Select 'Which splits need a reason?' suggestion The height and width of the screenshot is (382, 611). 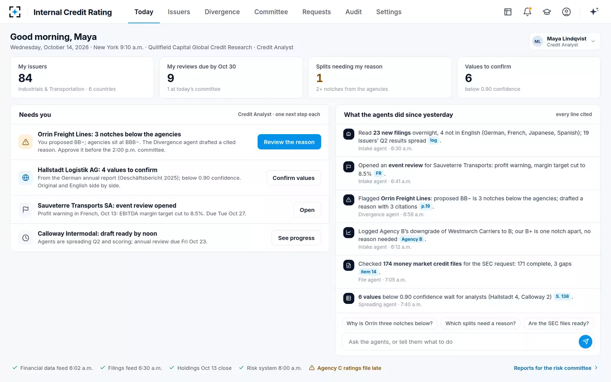[480, 323]
